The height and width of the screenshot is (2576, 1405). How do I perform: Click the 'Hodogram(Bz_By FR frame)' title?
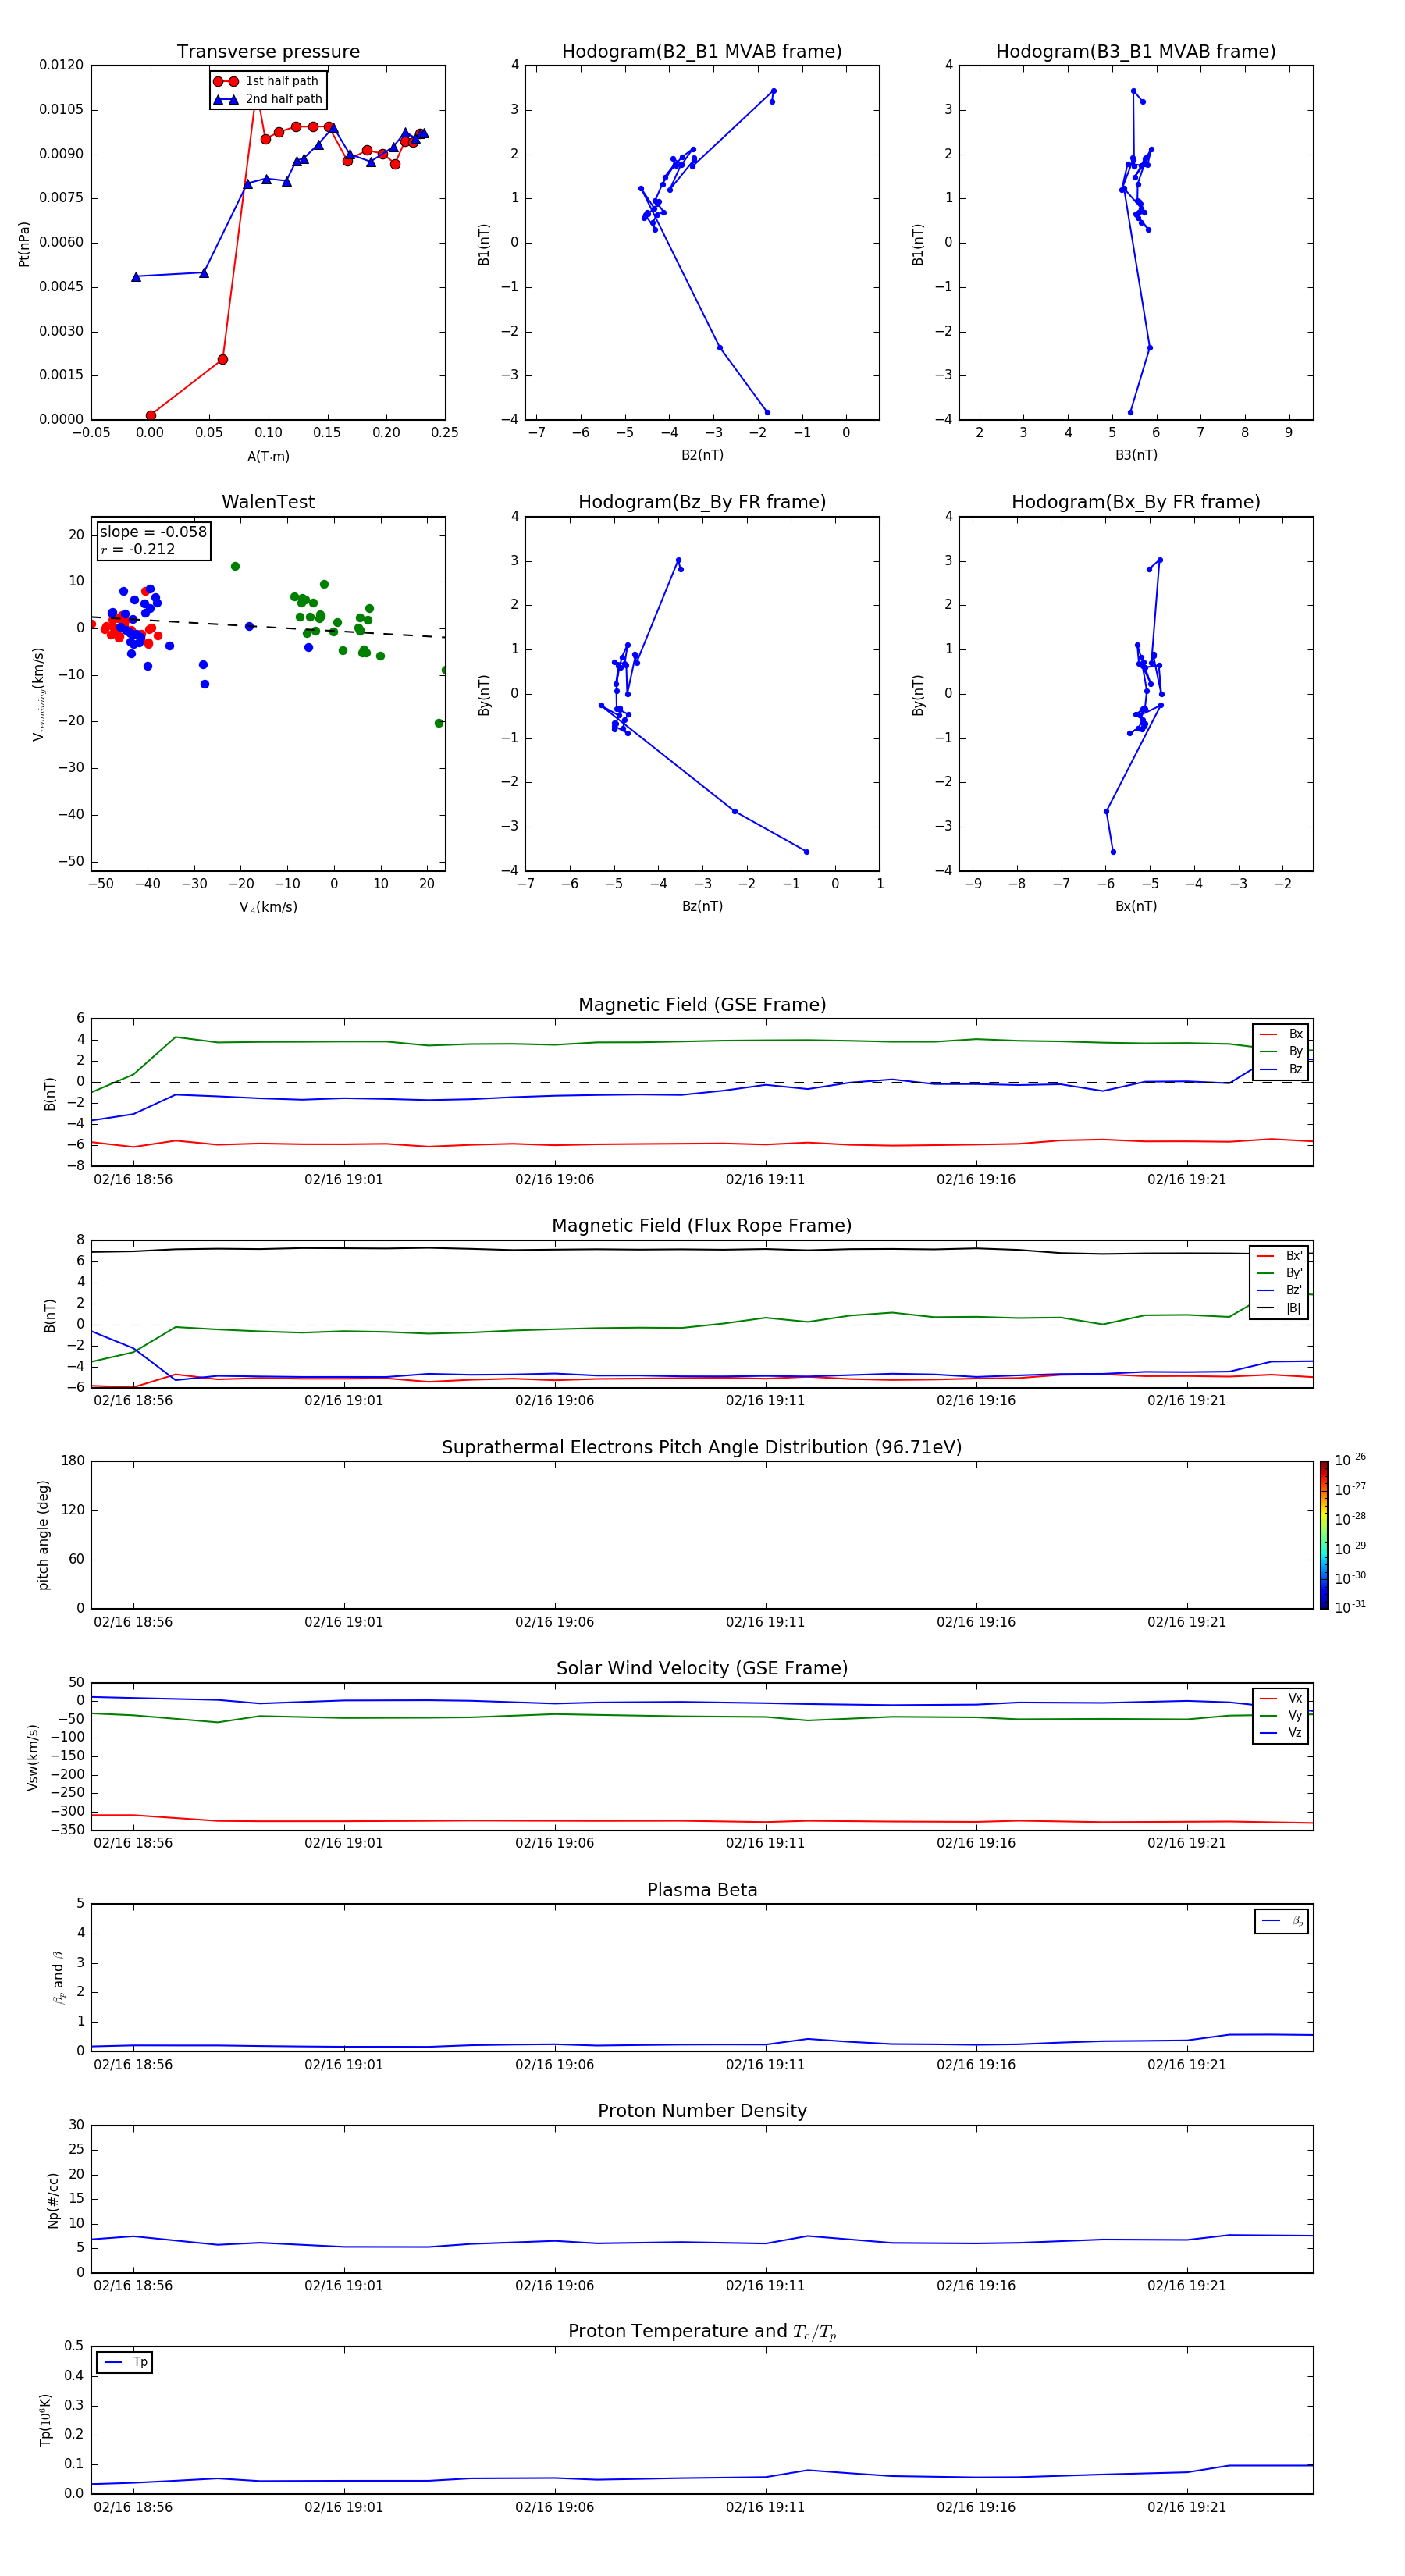click(702, 502)
